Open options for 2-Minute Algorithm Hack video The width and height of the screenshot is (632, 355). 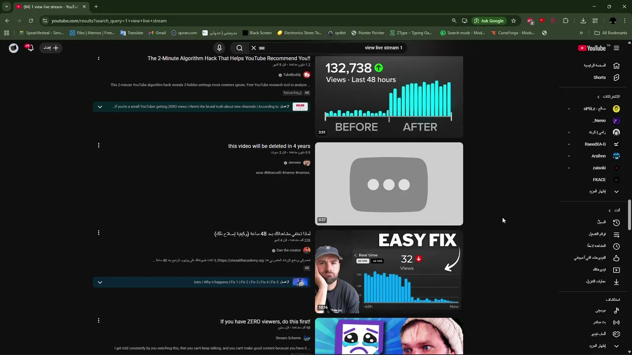98,58
